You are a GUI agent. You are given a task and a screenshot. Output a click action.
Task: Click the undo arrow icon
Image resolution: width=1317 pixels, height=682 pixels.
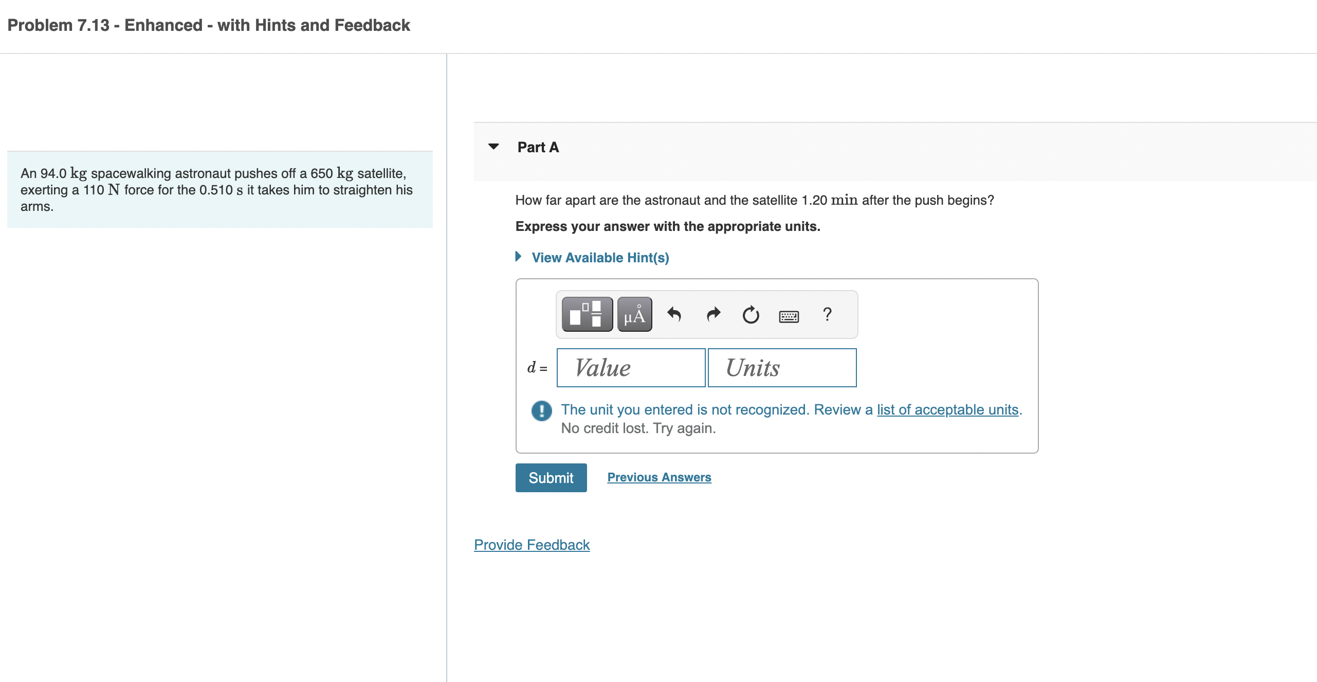(x=674, y=314)
